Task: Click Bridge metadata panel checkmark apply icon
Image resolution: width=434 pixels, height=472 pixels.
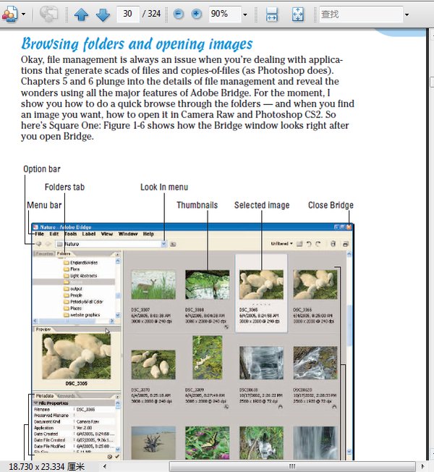Action: click(x=117, y=456)
